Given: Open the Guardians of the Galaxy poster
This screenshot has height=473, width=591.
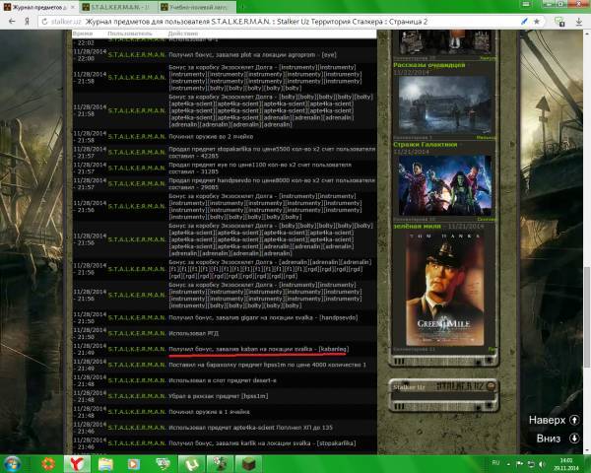Looking at the screenshot, I should (x=434, y=183).
